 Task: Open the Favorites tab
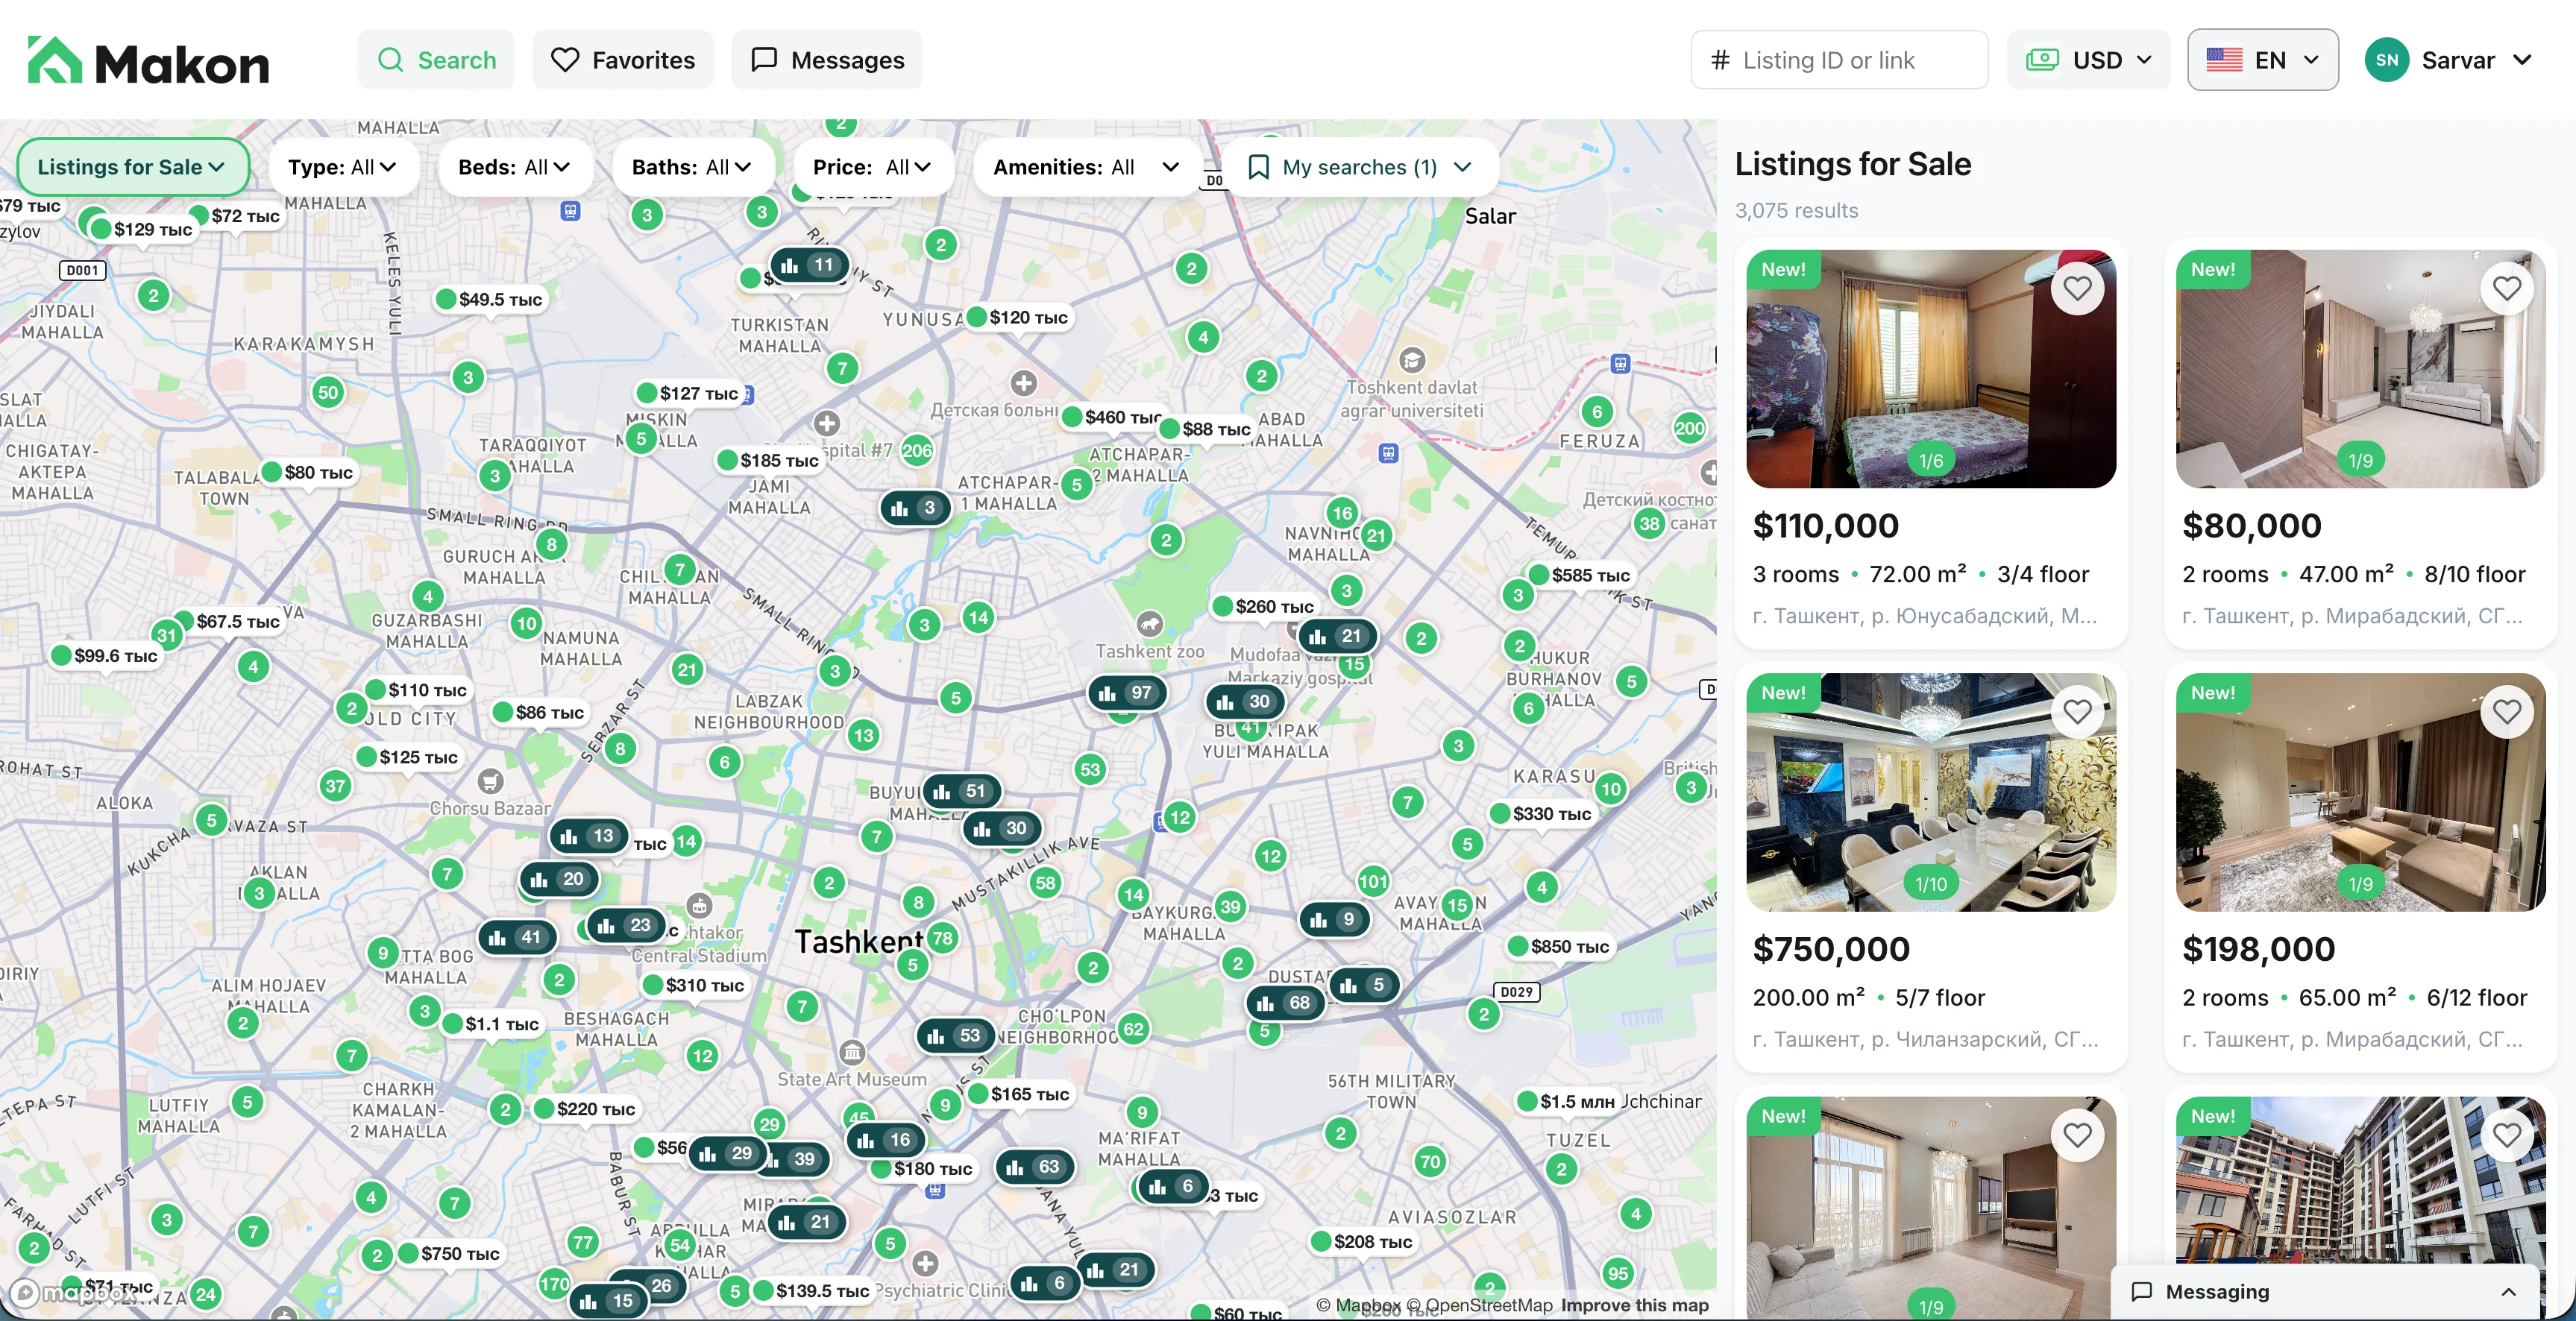pyautogui.click(x=623, y=60)
